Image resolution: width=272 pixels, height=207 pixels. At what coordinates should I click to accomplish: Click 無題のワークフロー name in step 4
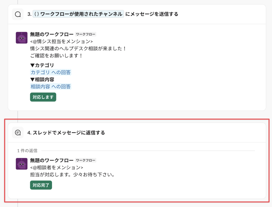[x=52, y=160]
